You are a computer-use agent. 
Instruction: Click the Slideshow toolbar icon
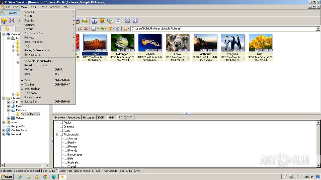(102, 21)
